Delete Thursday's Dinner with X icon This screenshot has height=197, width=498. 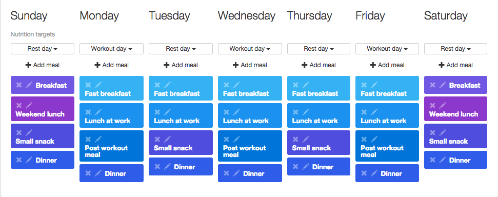click(x=295, y=167)
